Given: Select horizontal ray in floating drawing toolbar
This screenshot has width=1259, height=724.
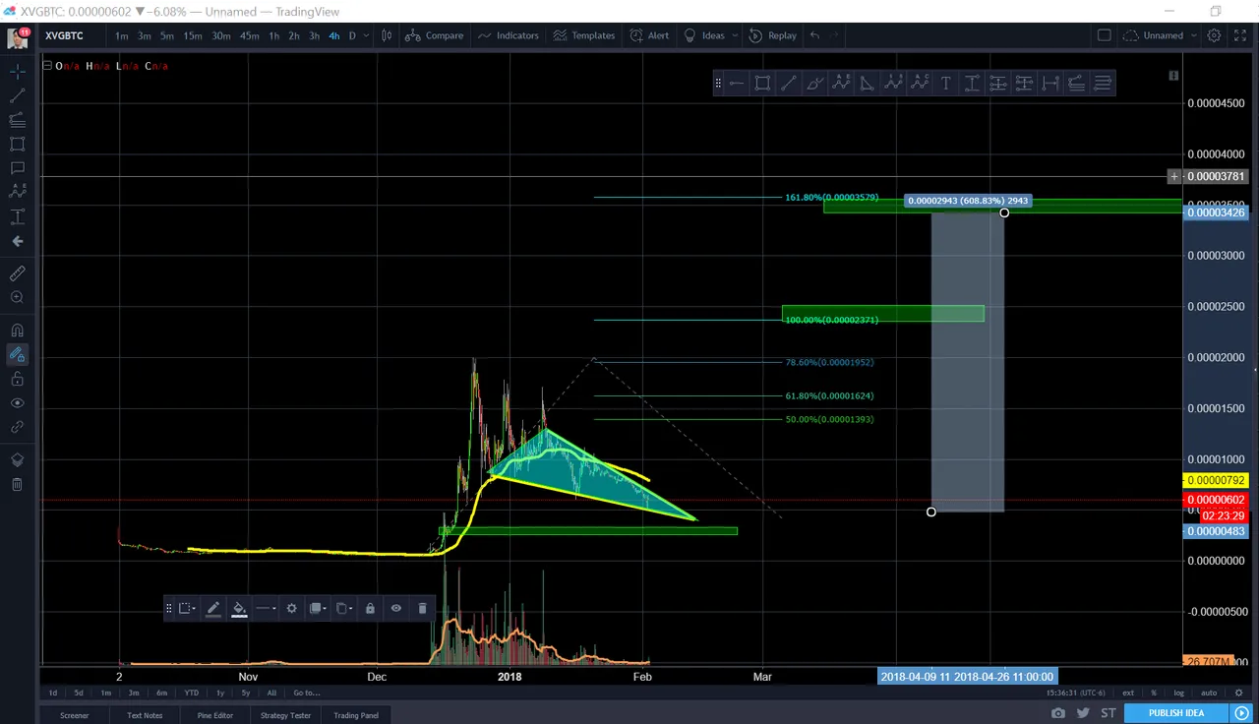Looking at the screenshot, I should [736, 84].
